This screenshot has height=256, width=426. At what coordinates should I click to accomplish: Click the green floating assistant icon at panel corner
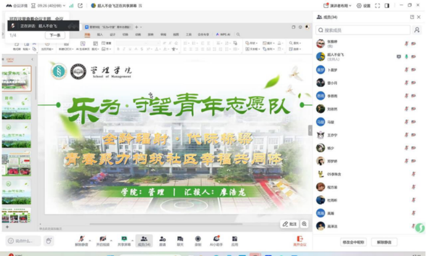pos(420,228)
